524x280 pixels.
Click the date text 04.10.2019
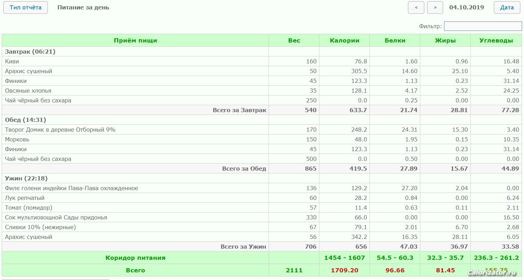tap(467, 7)
